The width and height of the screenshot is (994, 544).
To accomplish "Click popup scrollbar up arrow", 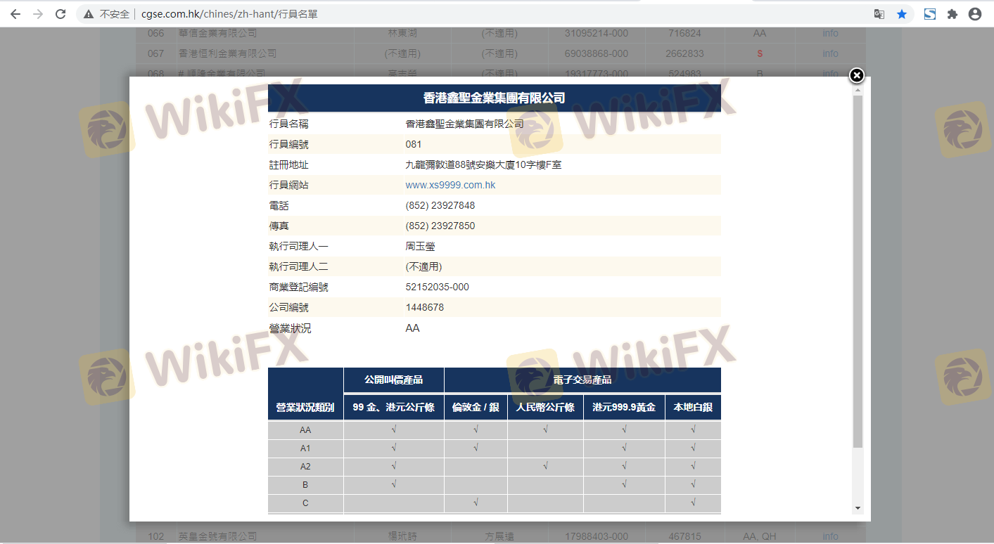I will (858, 89).
